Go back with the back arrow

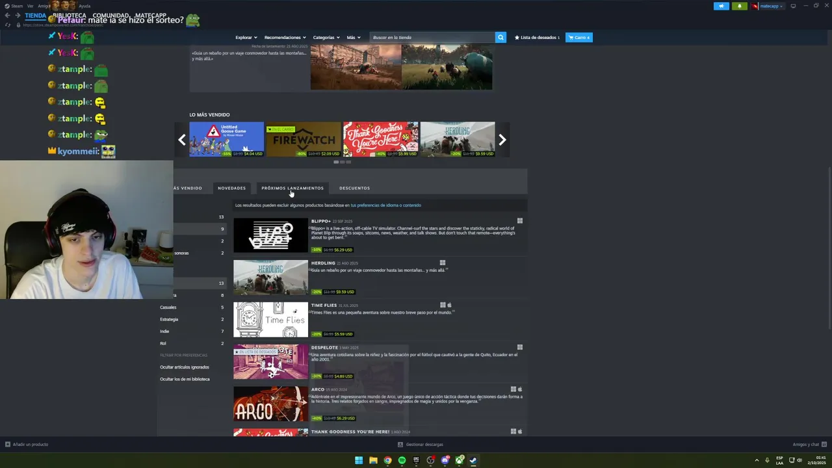coord(7,16)
